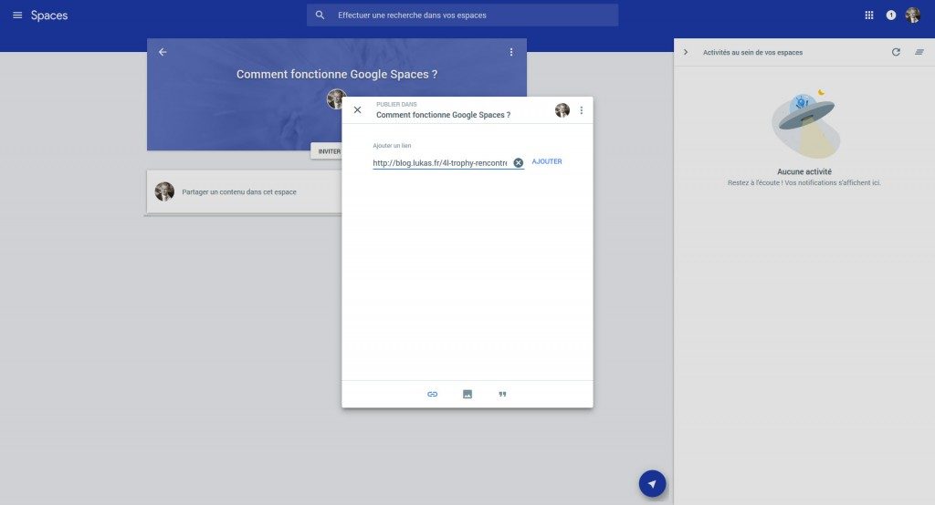Close the publish dialog with the X
The image size is (935, 505).
(x=357, y=110)
